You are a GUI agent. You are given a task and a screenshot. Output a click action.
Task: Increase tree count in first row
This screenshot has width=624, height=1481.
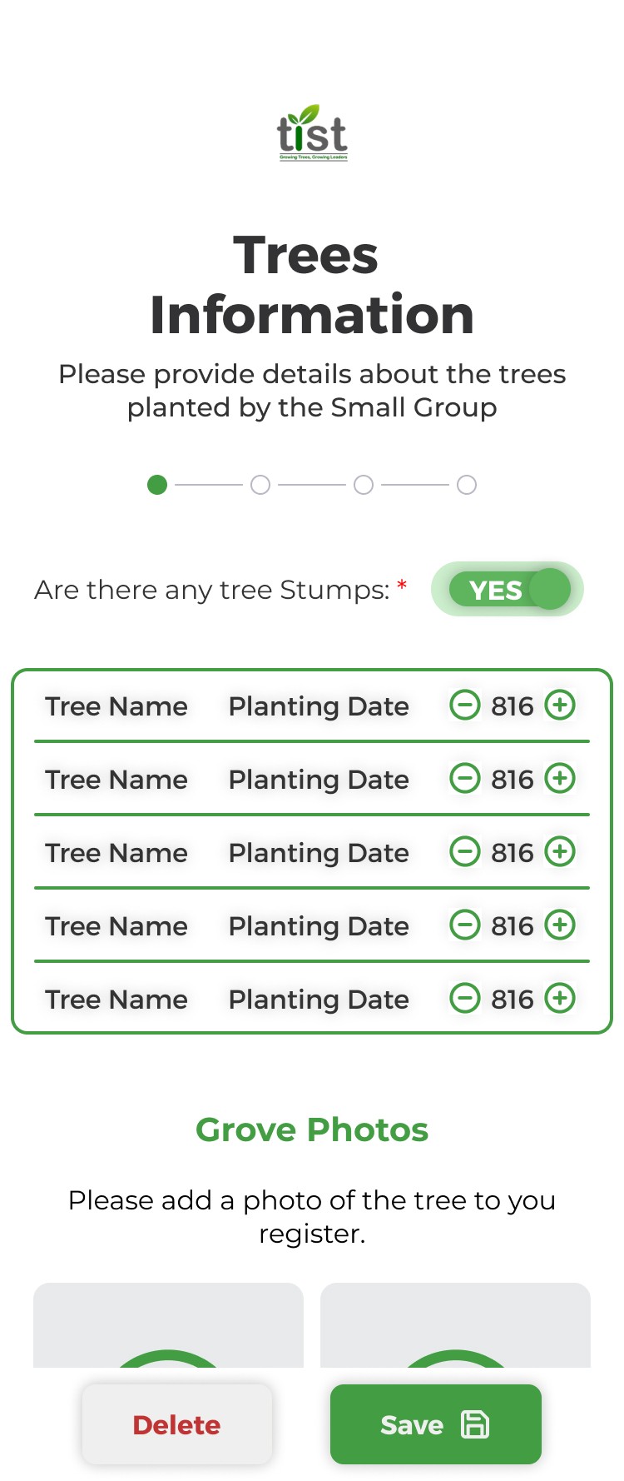click(560, 706)
